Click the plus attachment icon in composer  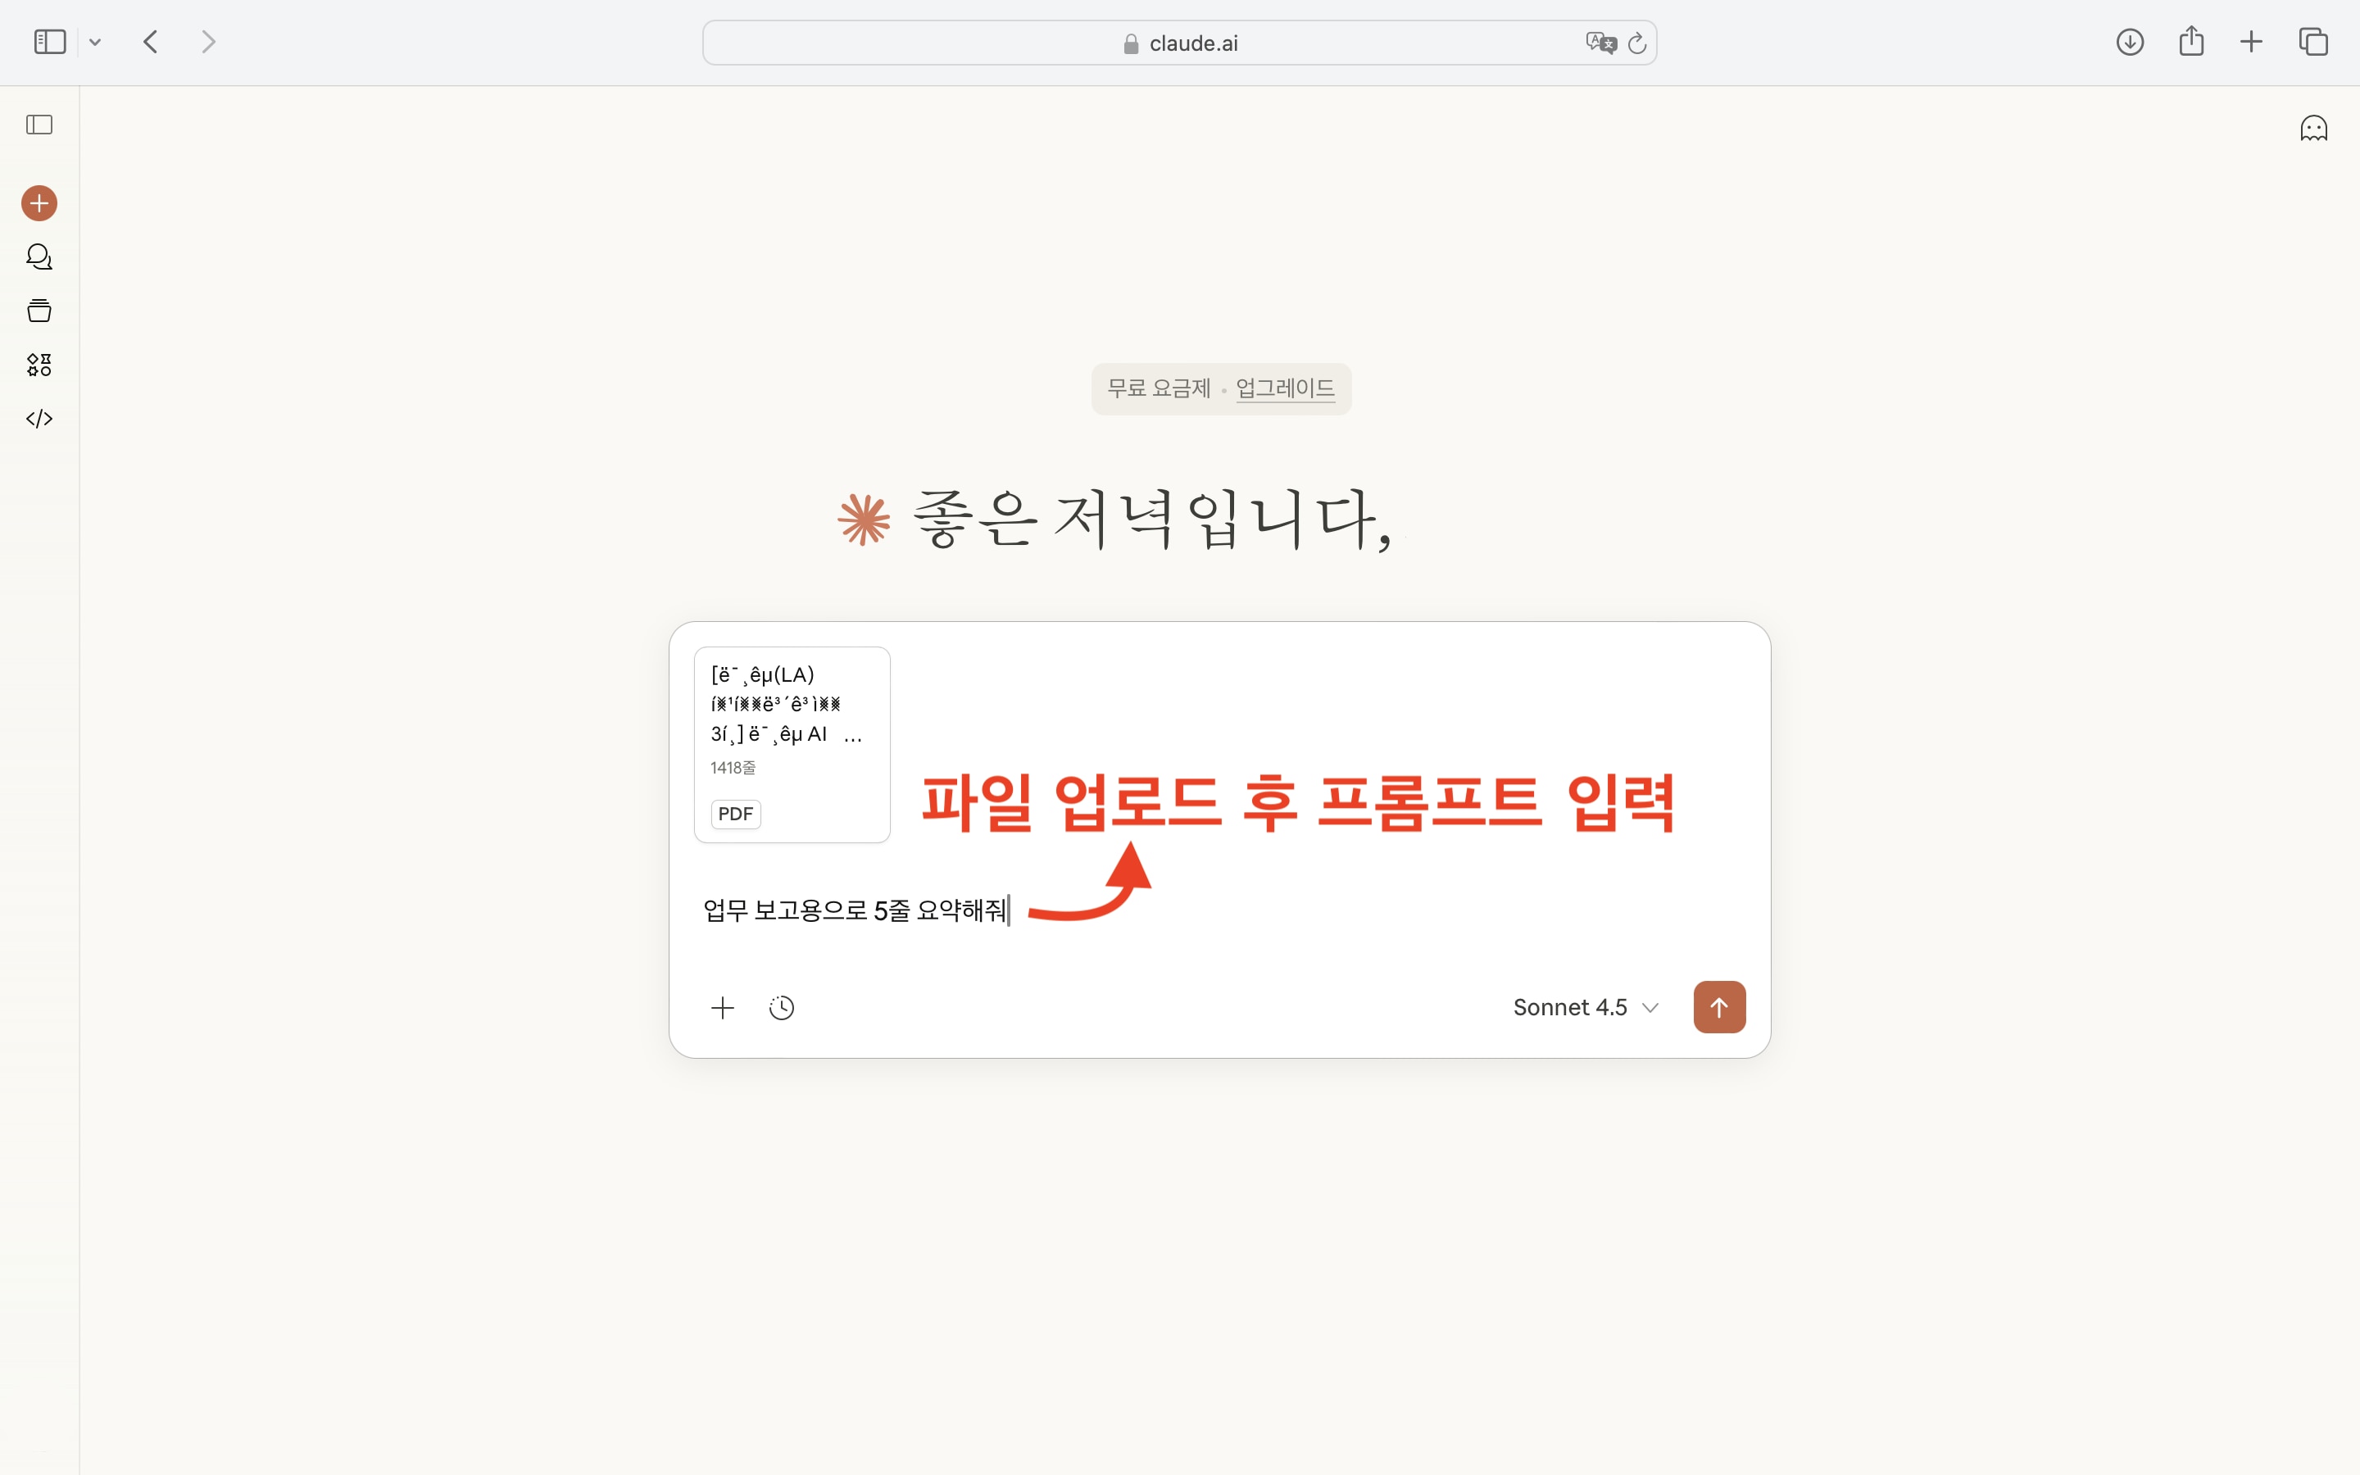coord(723,1008)
